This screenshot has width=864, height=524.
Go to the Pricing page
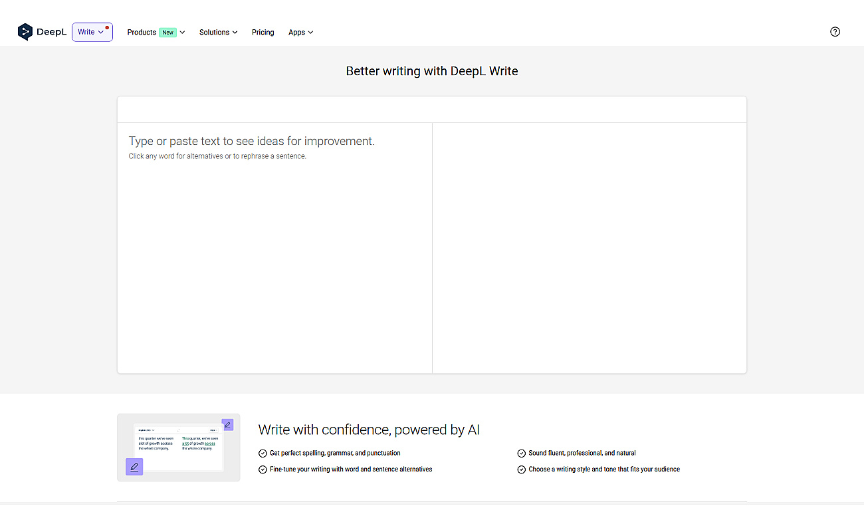click(x=263, y=32)
